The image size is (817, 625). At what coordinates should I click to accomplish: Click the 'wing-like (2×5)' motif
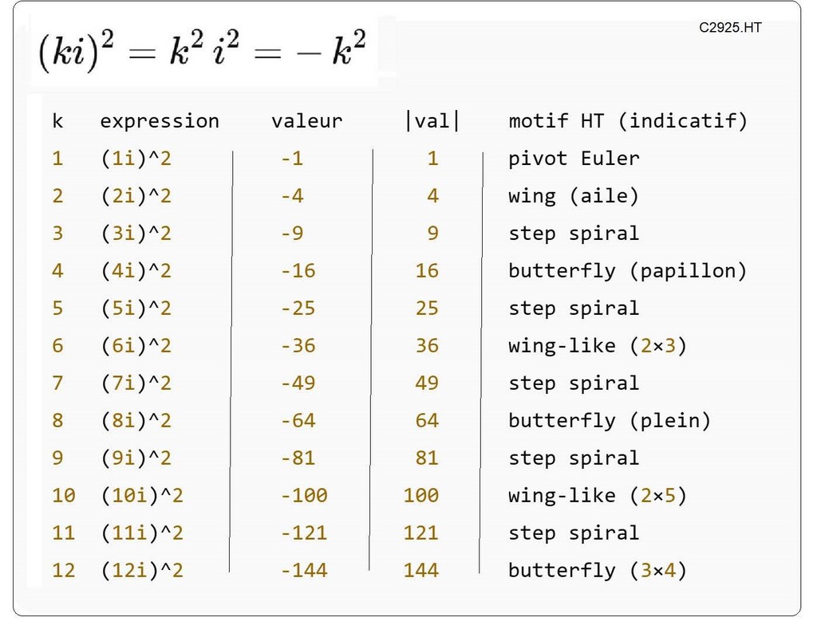tap(598, 495)
